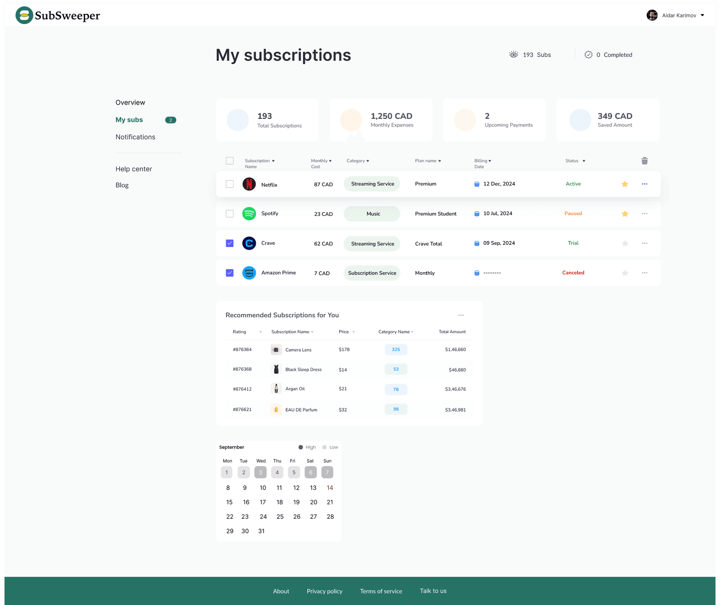Click the calendar icon for Netflix billing date
Screen dimensions: 720x605
pyautogui.click(x=477, y=184)
